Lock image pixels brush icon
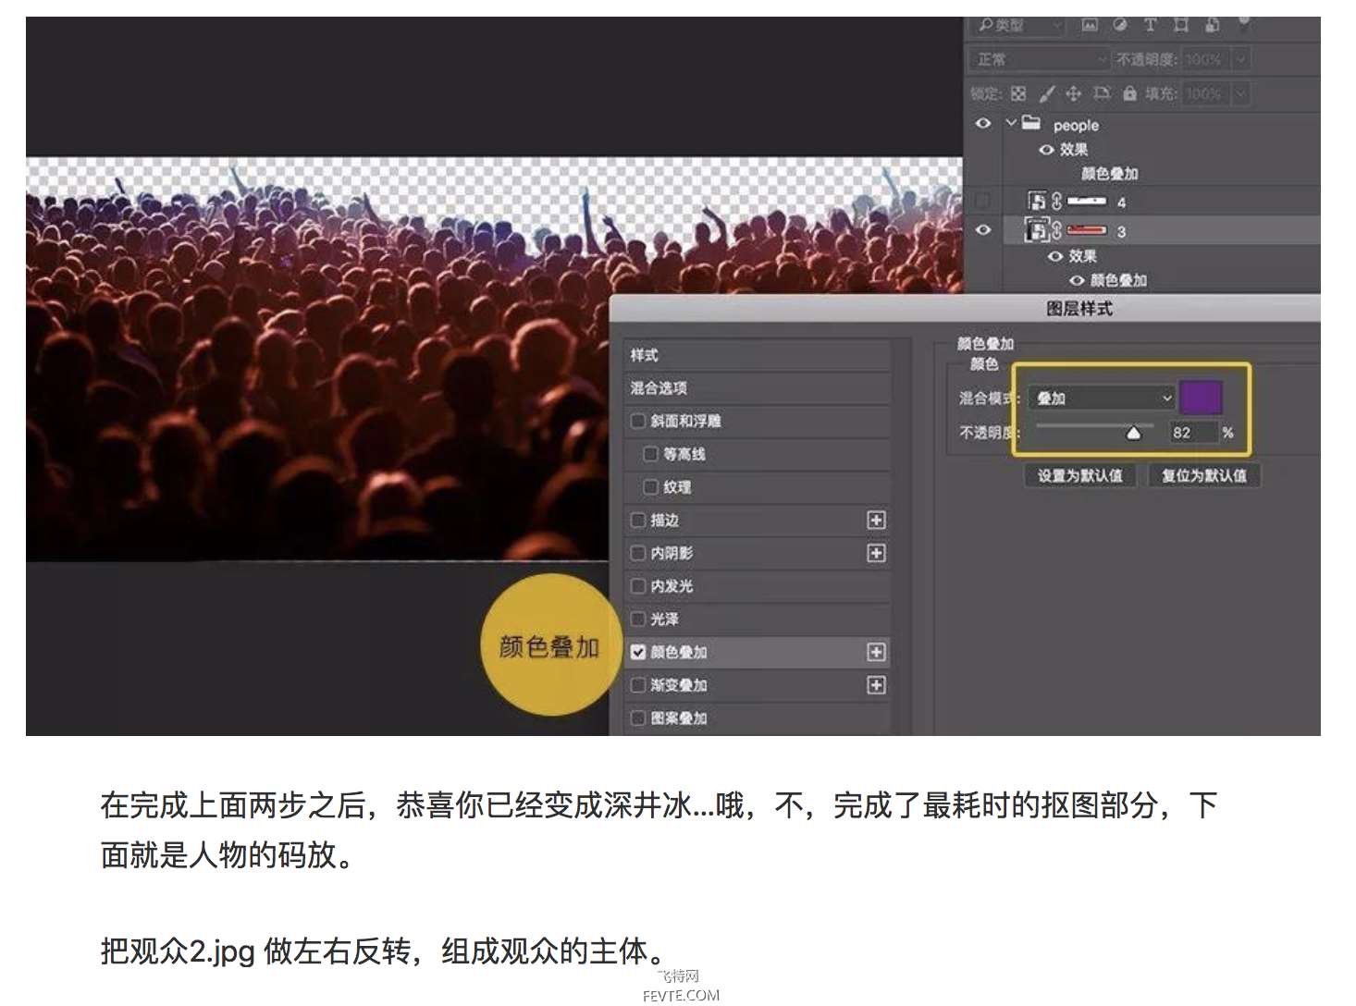The width and height of the screenshot is (1356, 1006). (1046, 93)
